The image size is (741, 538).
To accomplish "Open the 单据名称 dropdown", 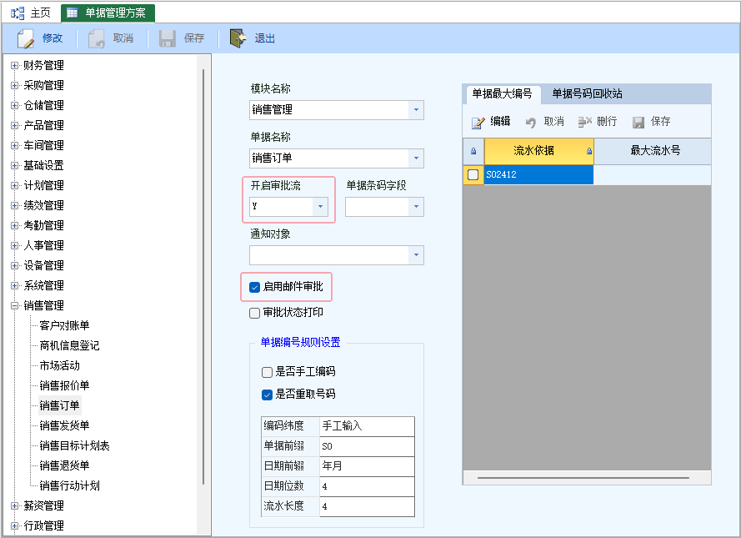I will 416,158.
